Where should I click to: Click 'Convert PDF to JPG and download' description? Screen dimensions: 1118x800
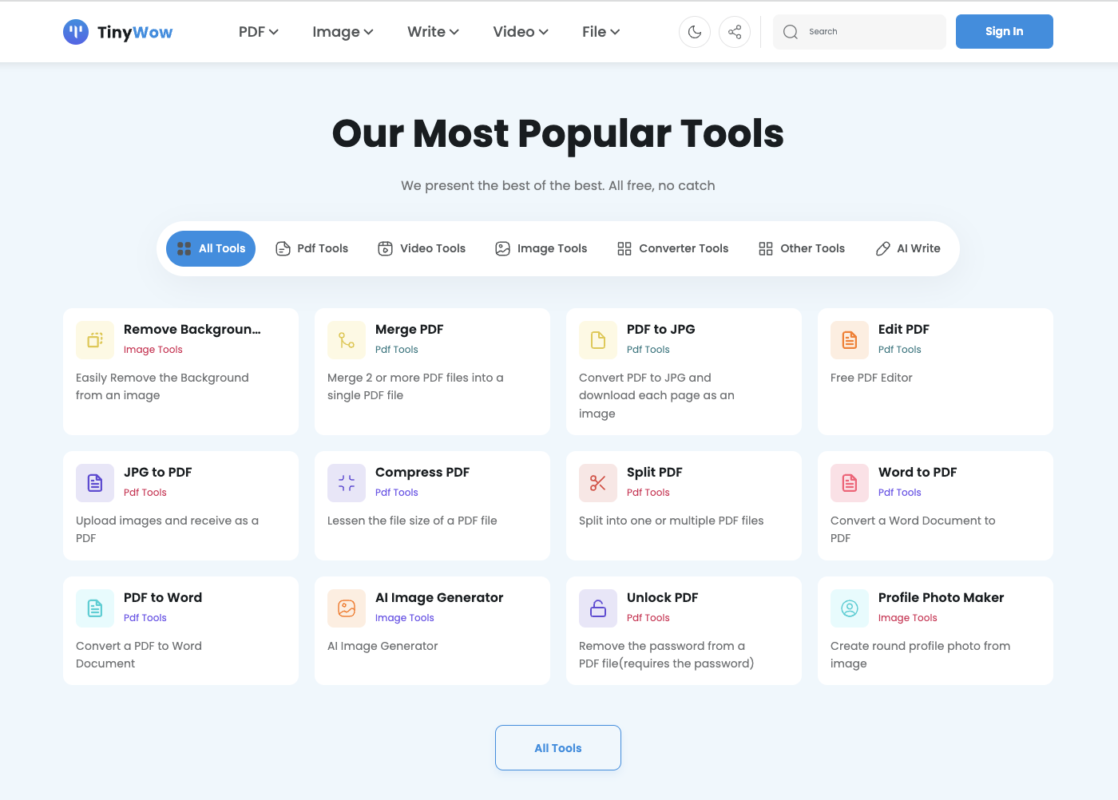[656, 395]
